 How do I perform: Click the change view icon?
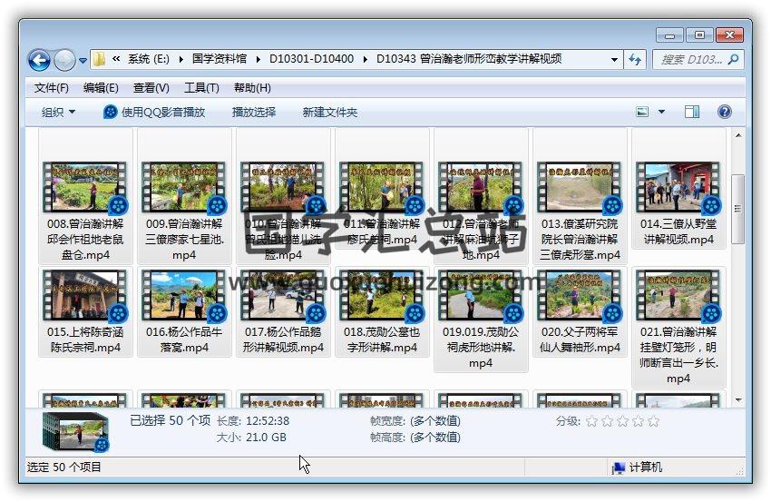(x=643, y=112)
